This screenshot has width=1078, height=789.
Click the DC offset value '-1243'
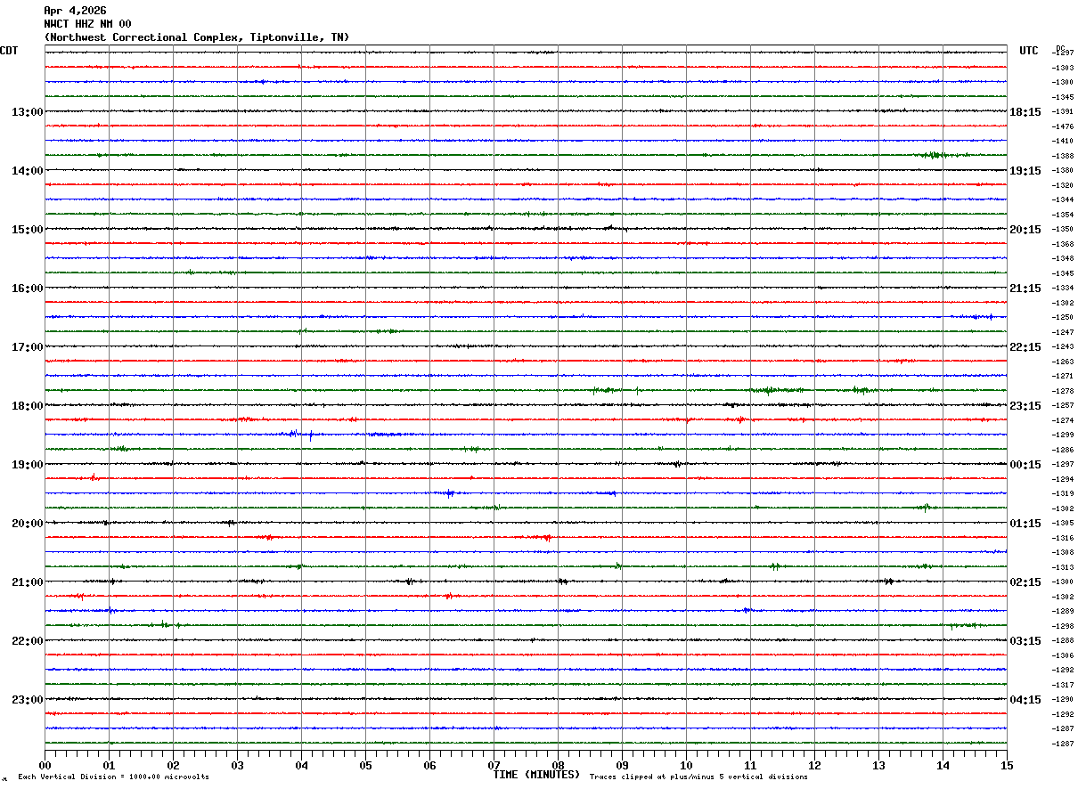pos(1062,346)
